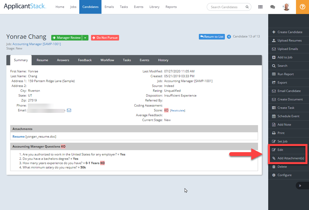The image size is (309, 210).
Task: Open user profile avatar
Action: coord(286,7)
